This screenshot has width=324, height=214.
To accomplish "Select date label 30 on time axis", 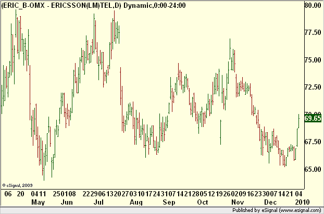I will pos(266,194).
